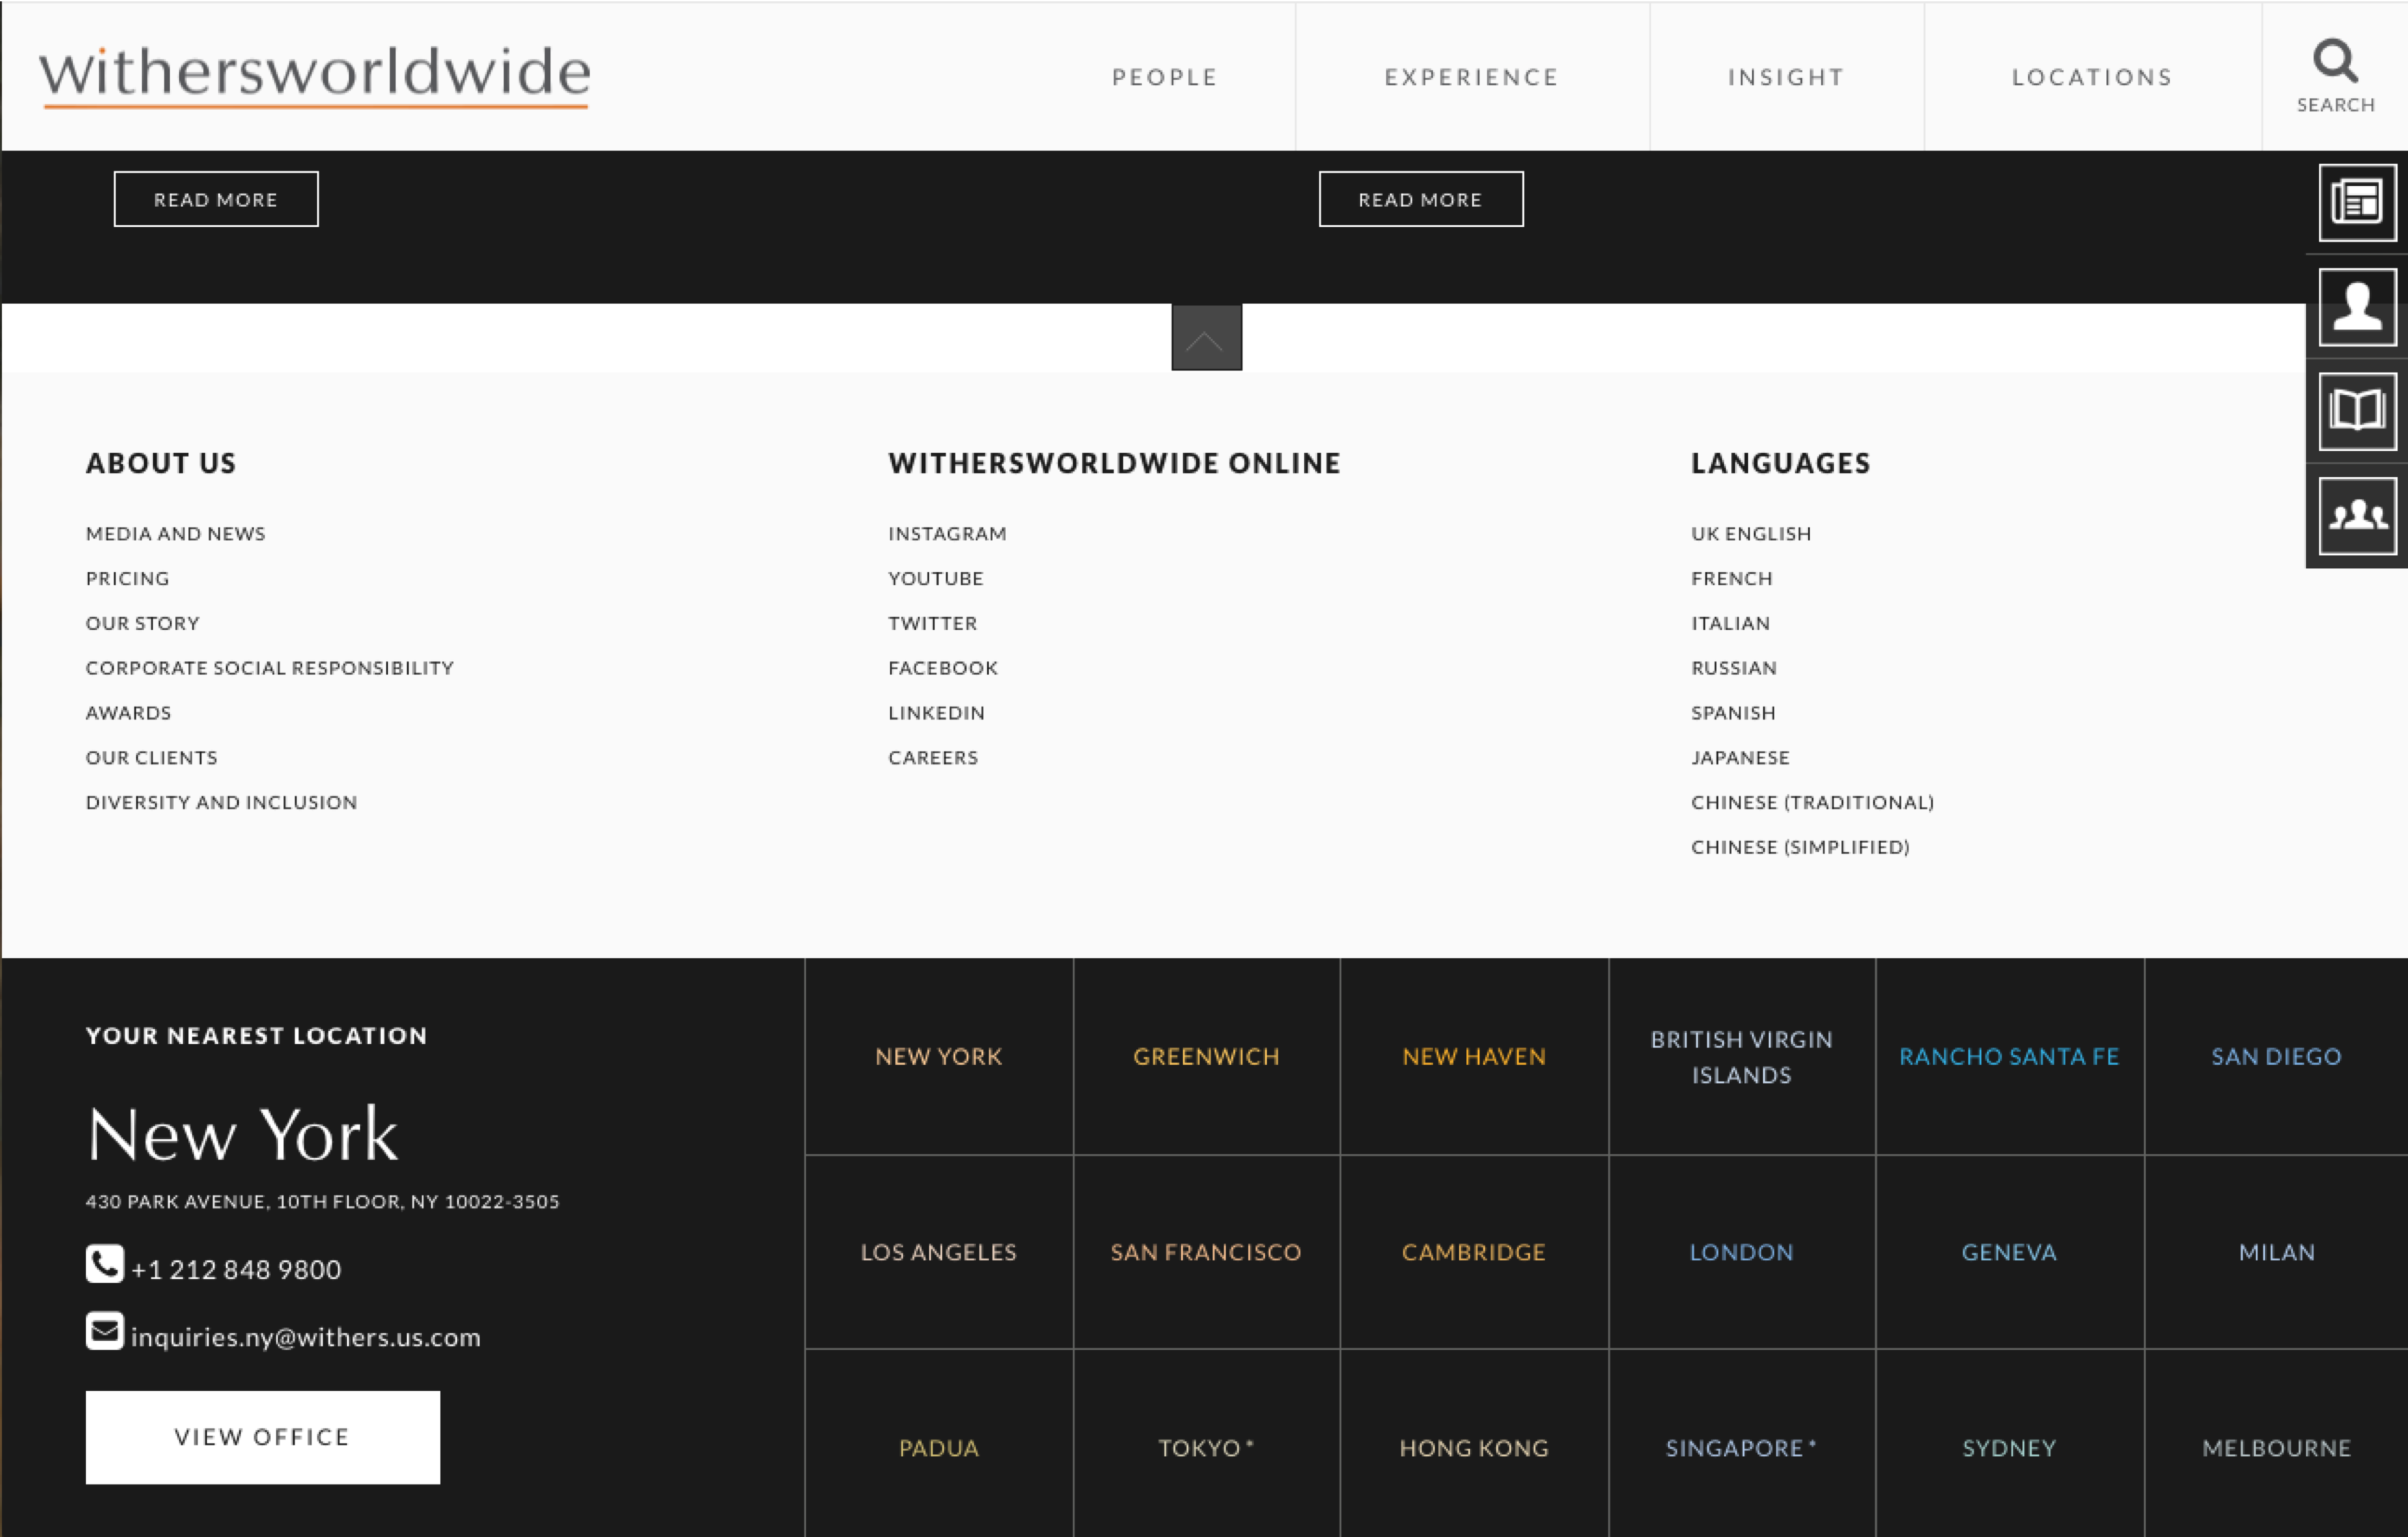Select the Cambridge location tile
This screenshot has height=1537, width=2408.
pyautogui.click(x=1474, y=1252)
